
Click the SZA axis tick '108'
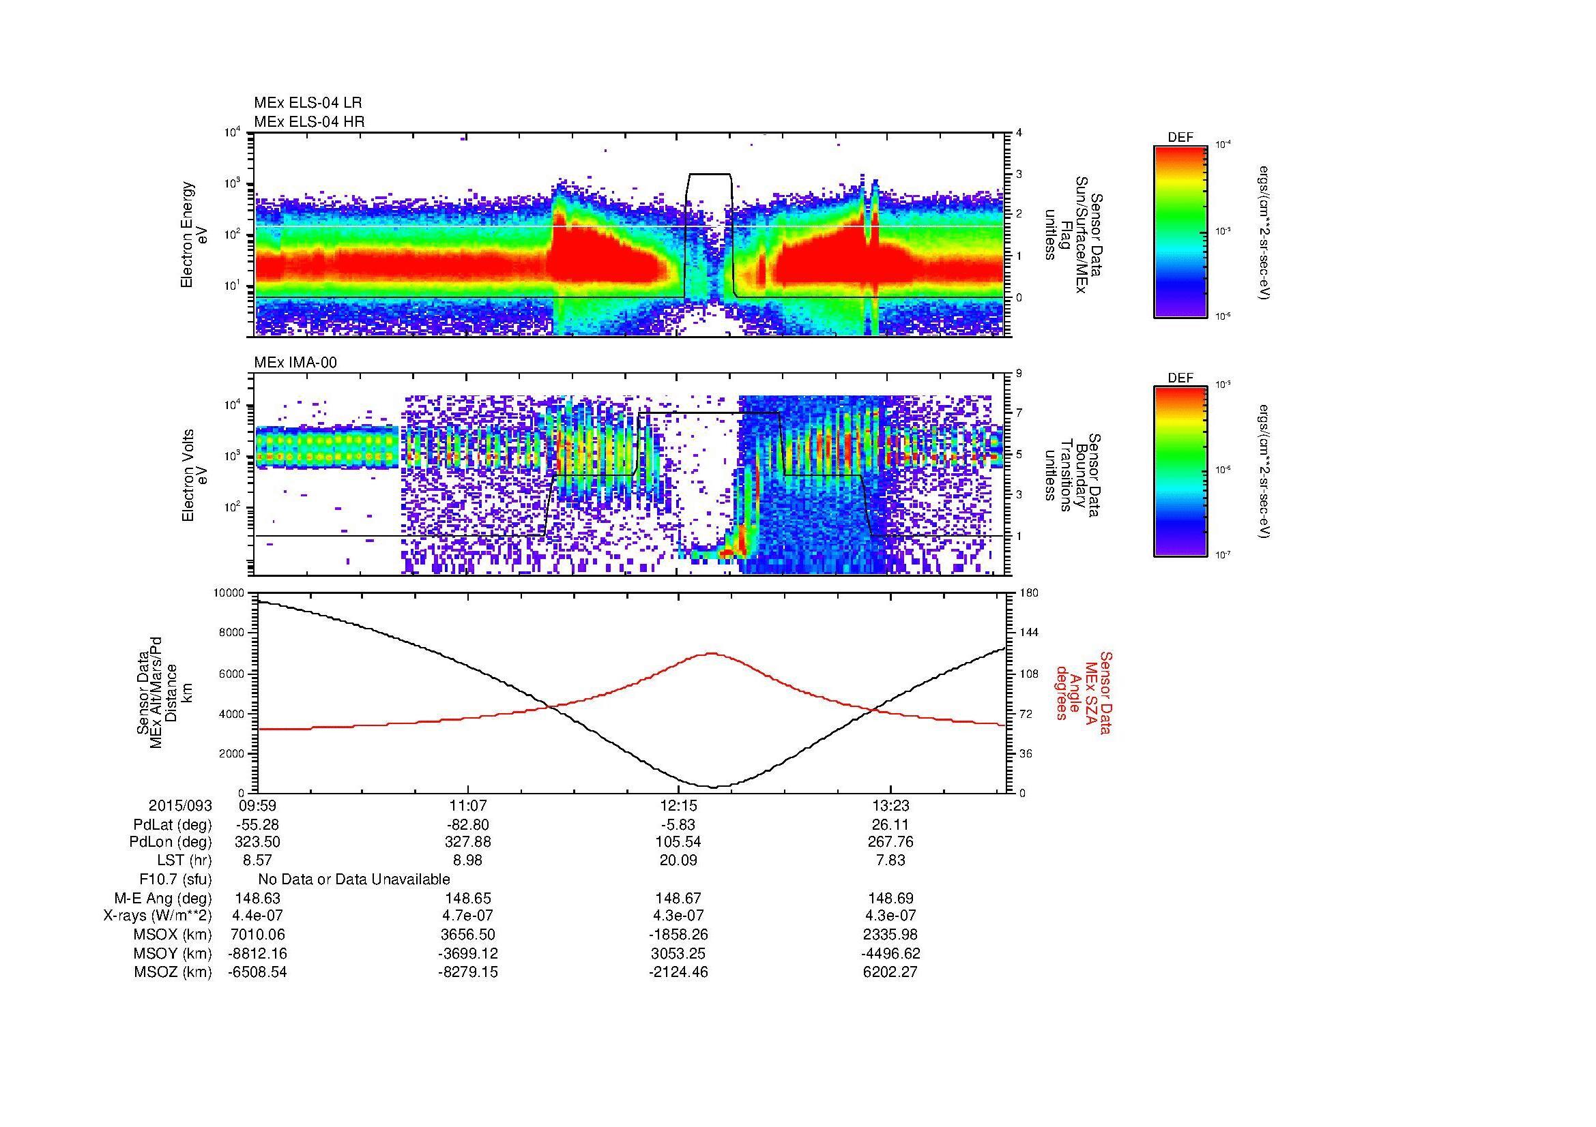(1030, 674)
